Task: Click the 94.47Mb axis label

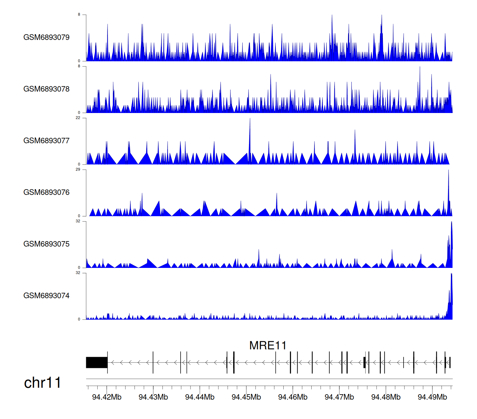Action: [x=339, y=397]
